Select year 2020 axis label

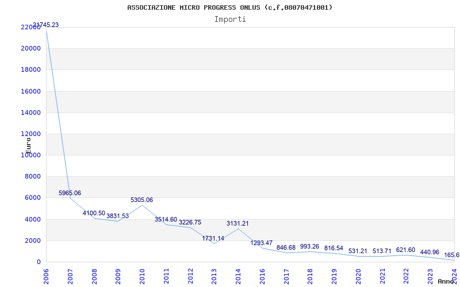click(x=358, y=277)
